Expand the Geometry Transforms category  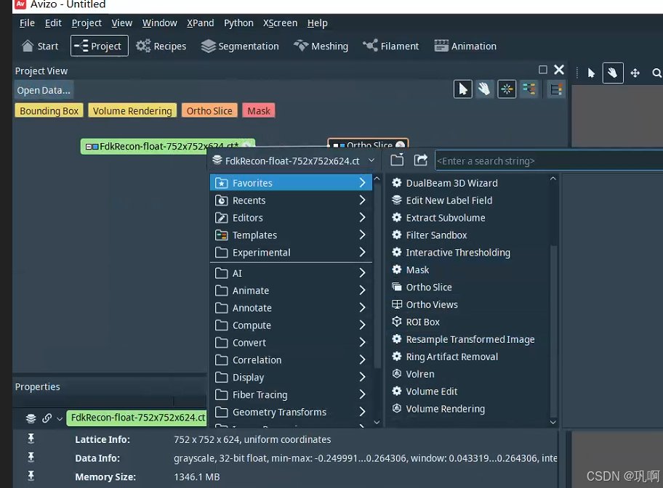(x=291, y=412)
